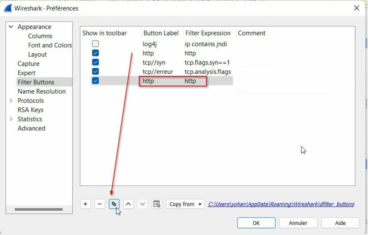Enable log4j filter in toolbar
The image size is (368, 235).
[96, 44]
